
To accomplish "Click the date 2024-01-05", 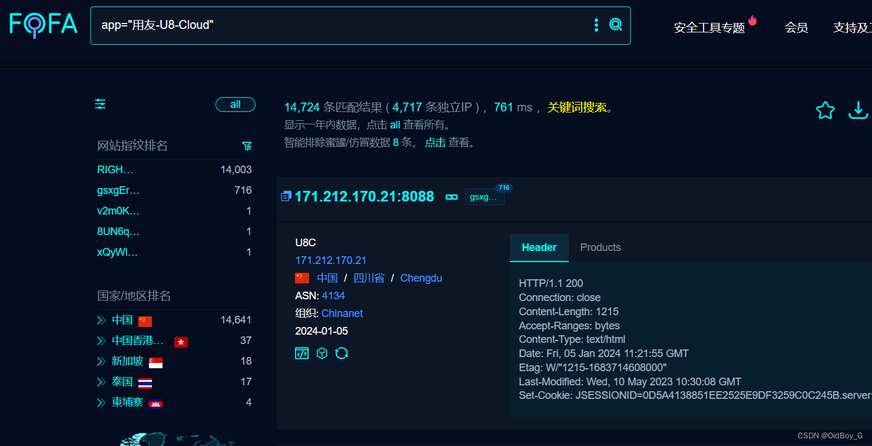I will click(x=321, y=331).
